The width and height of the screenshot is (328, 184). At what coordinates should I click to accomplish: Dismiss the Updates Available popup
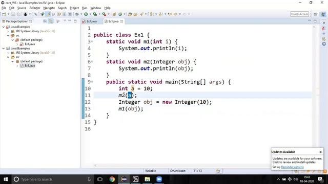320,152
